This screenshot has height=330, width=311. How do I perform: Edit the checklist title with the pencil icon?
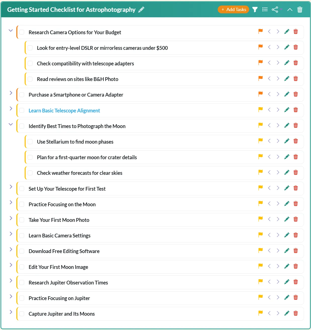click(x=141, y=9)
